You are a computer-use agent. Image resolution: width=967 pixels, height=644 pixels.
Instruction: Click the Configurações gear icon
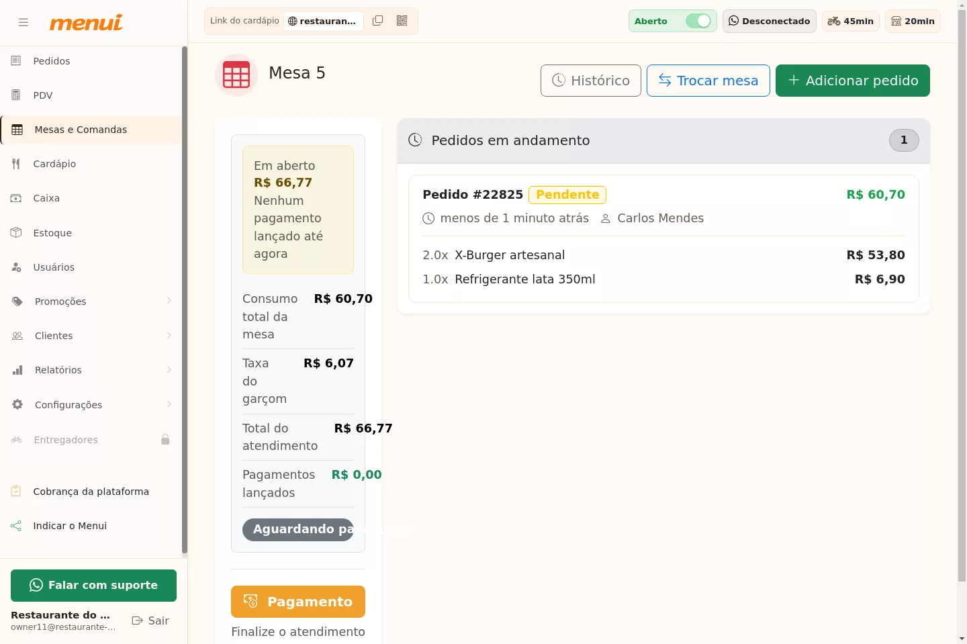tap(17, 405)
